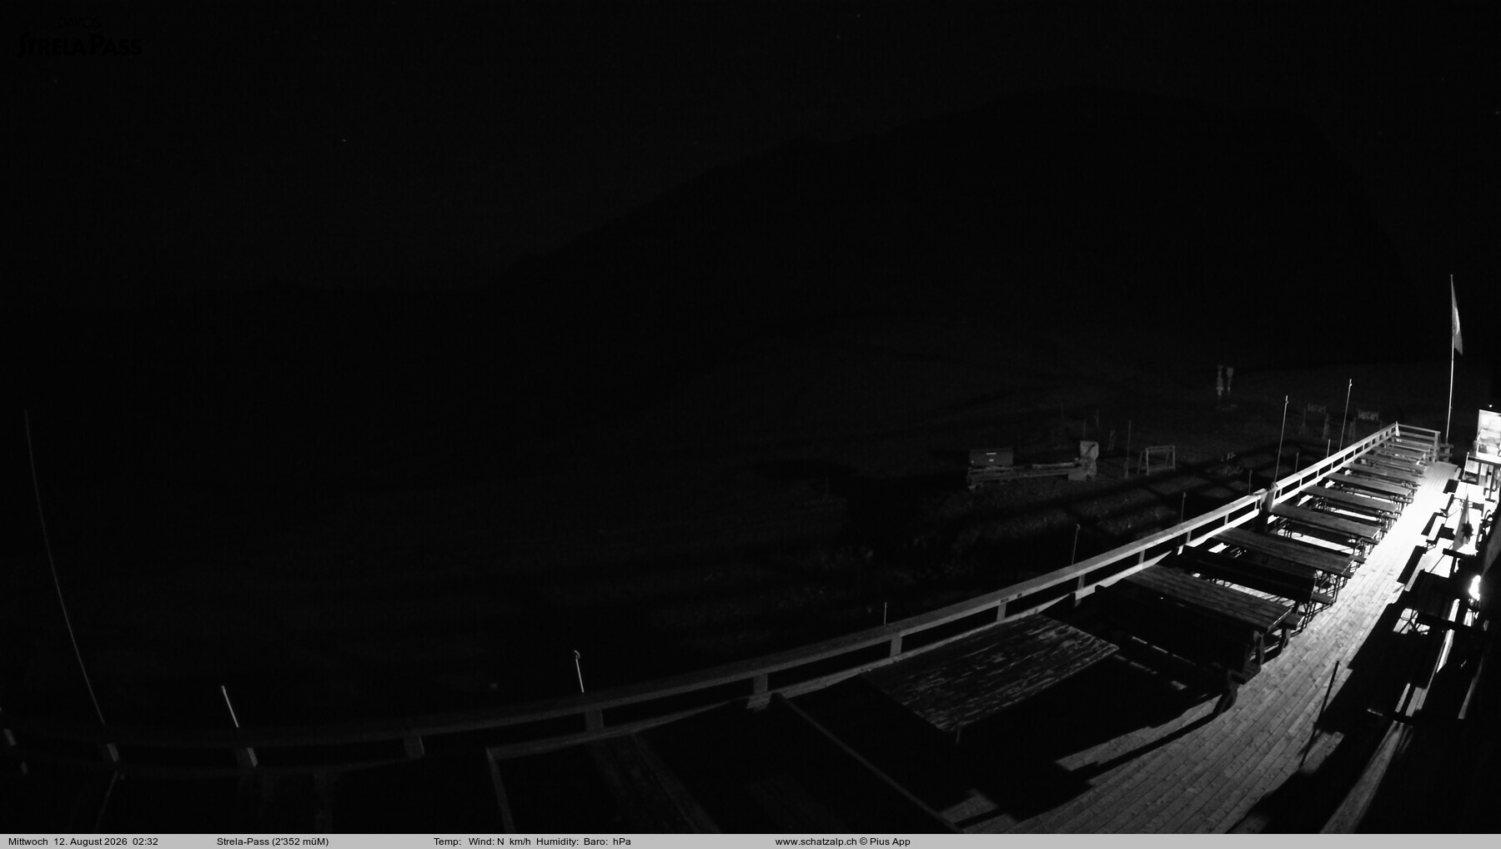Click the 'Temp:' reading label
Image resolution: width=1501 pixels, height=849 pixels.
(x=447, y=841)
